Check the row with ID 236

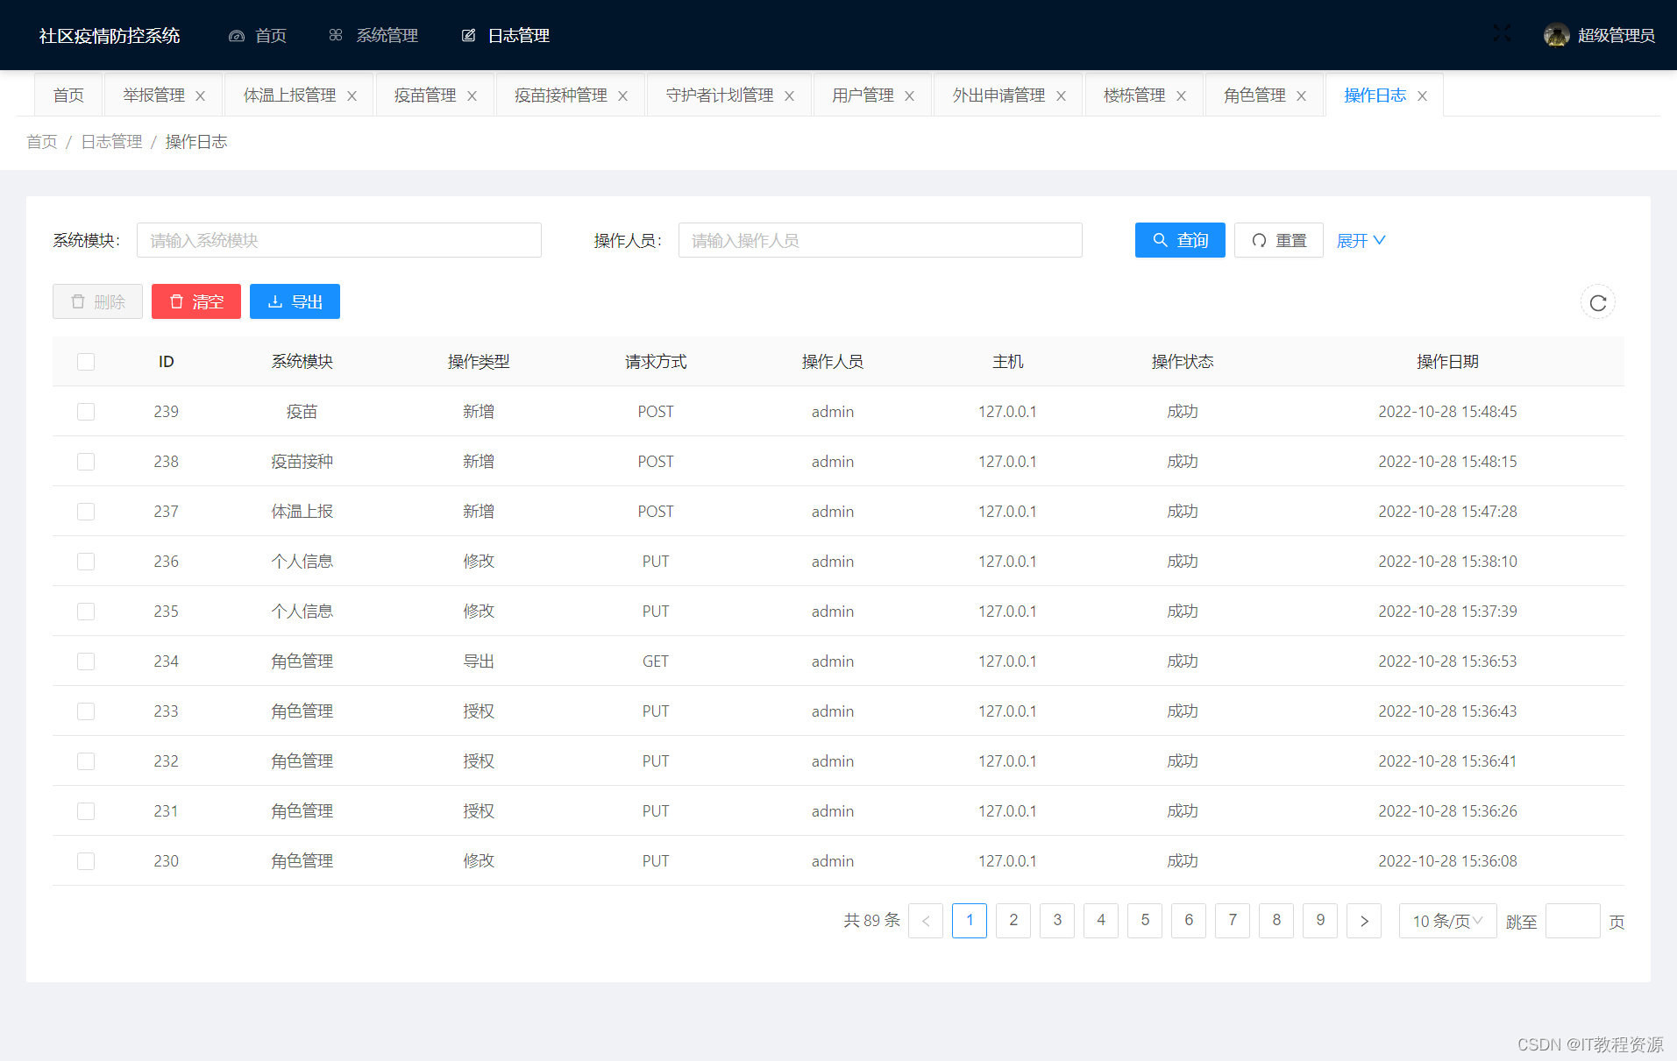[x=86, y=562]
